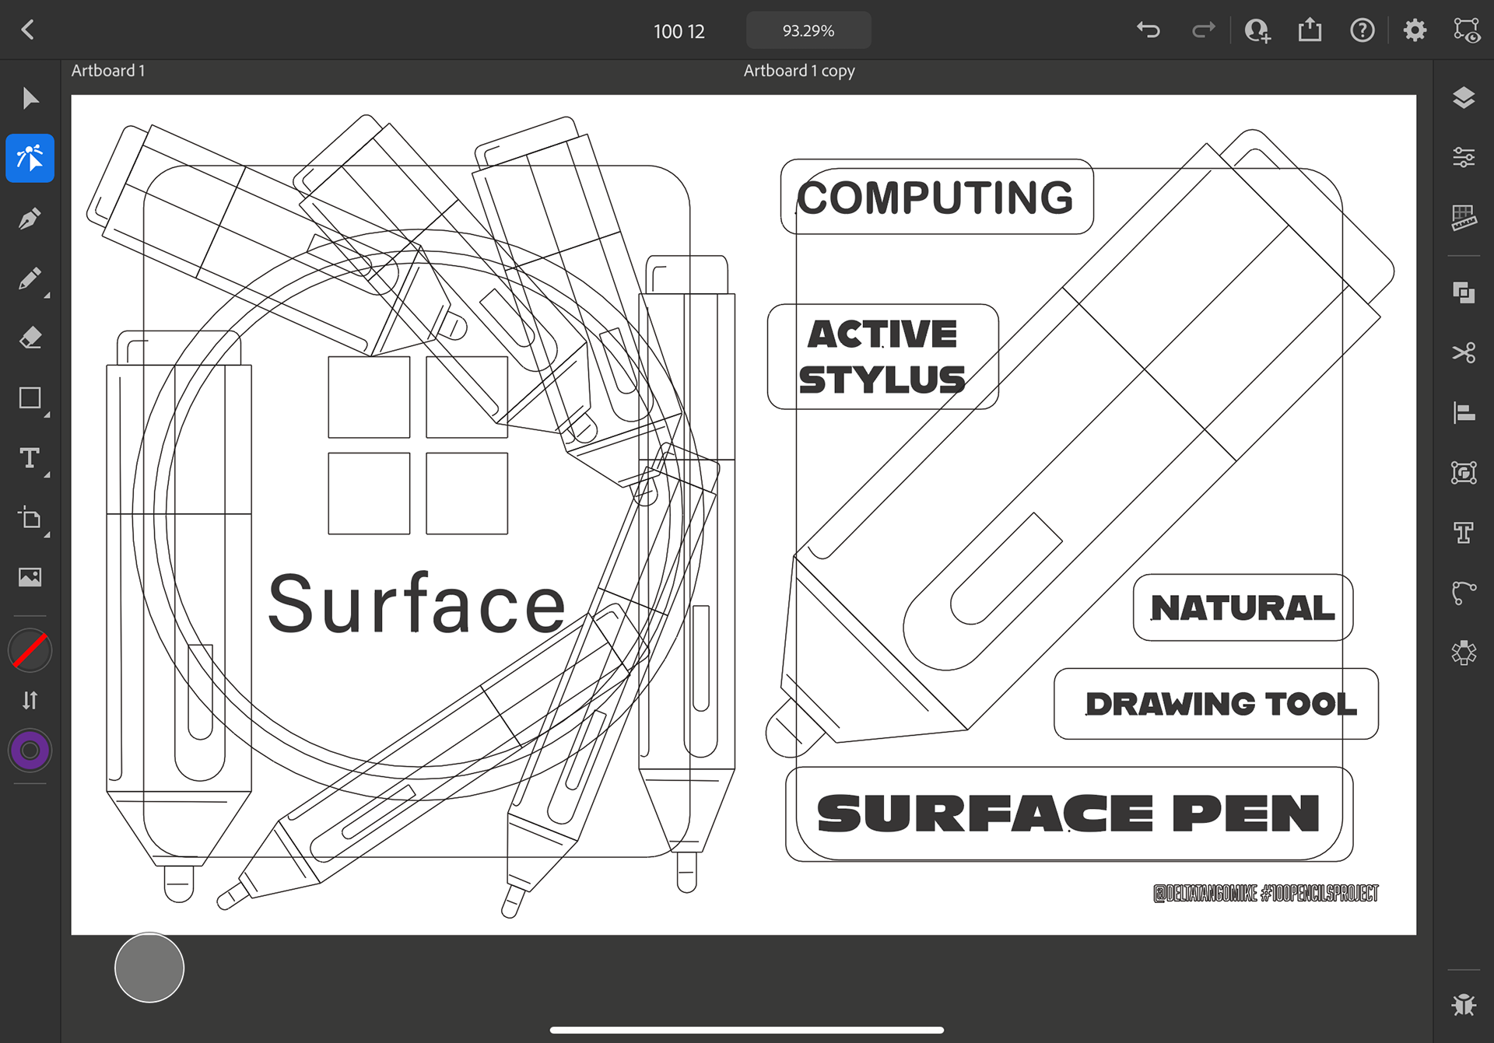The image size is (1494, 1043).
Task: Open the Type properties panel
Action: [1464, 533]
